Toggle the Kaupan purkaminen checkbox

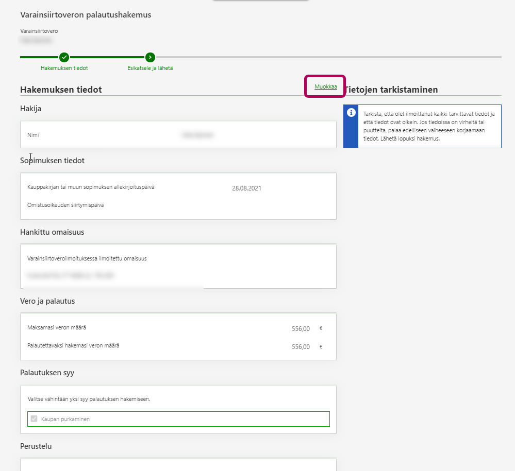coord(35,419)
